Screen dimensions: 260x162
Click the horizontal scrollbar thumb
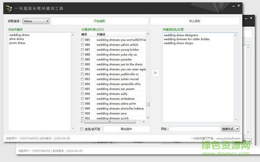coord(110,122)
